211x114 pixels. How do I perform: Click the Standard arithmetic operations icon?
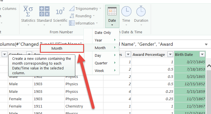click(x=44, y=12)
